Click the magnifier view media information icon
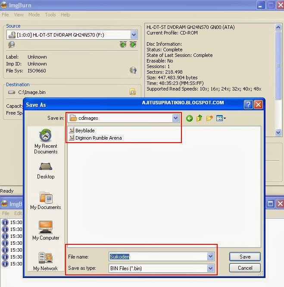The image size is (284, 287). (11, 44)
